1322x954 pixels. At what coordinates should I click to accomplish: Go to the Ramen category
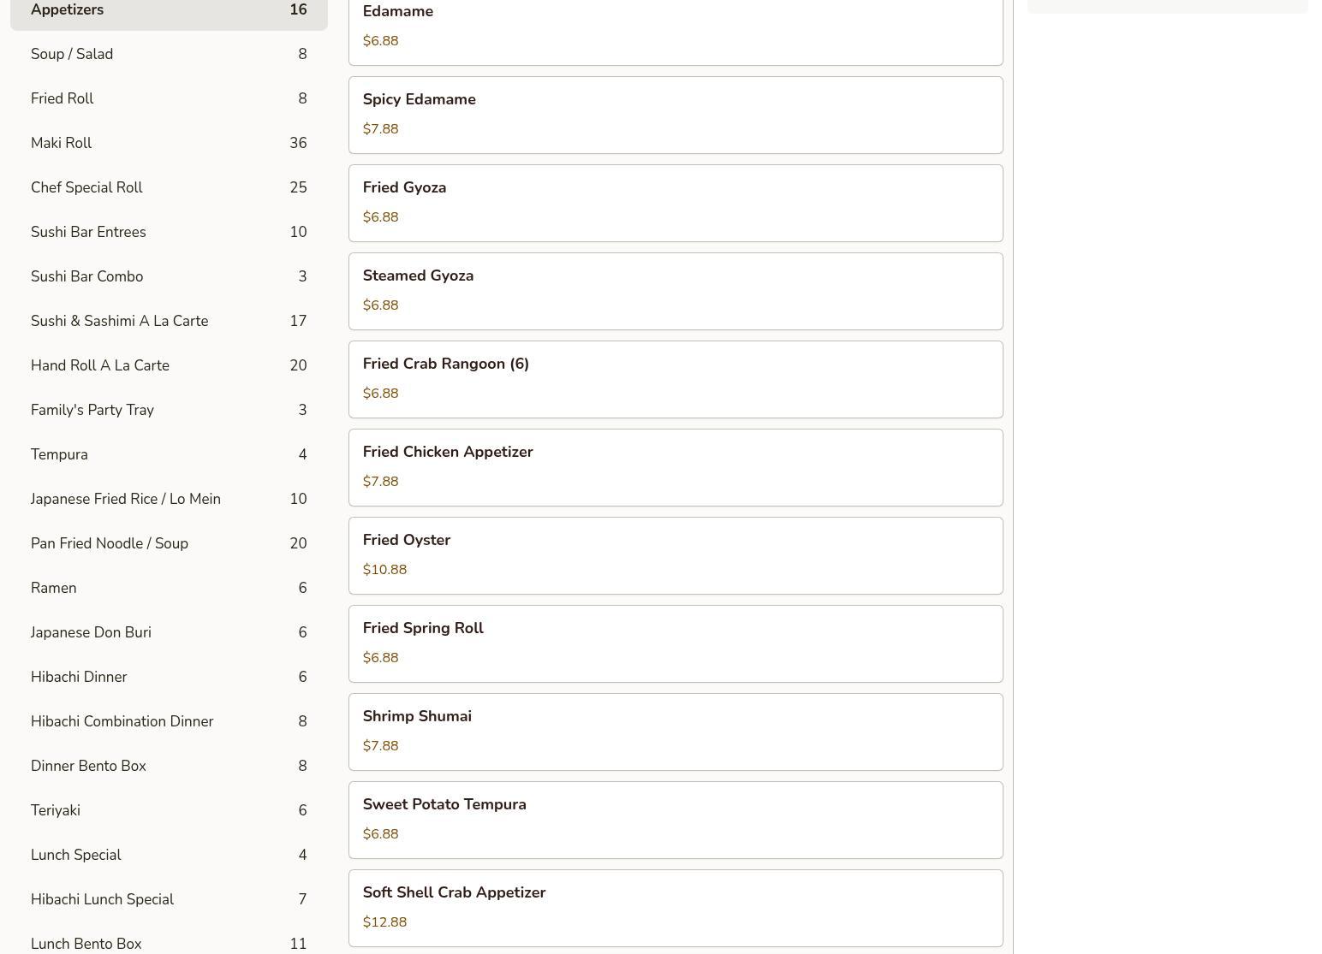169,588
